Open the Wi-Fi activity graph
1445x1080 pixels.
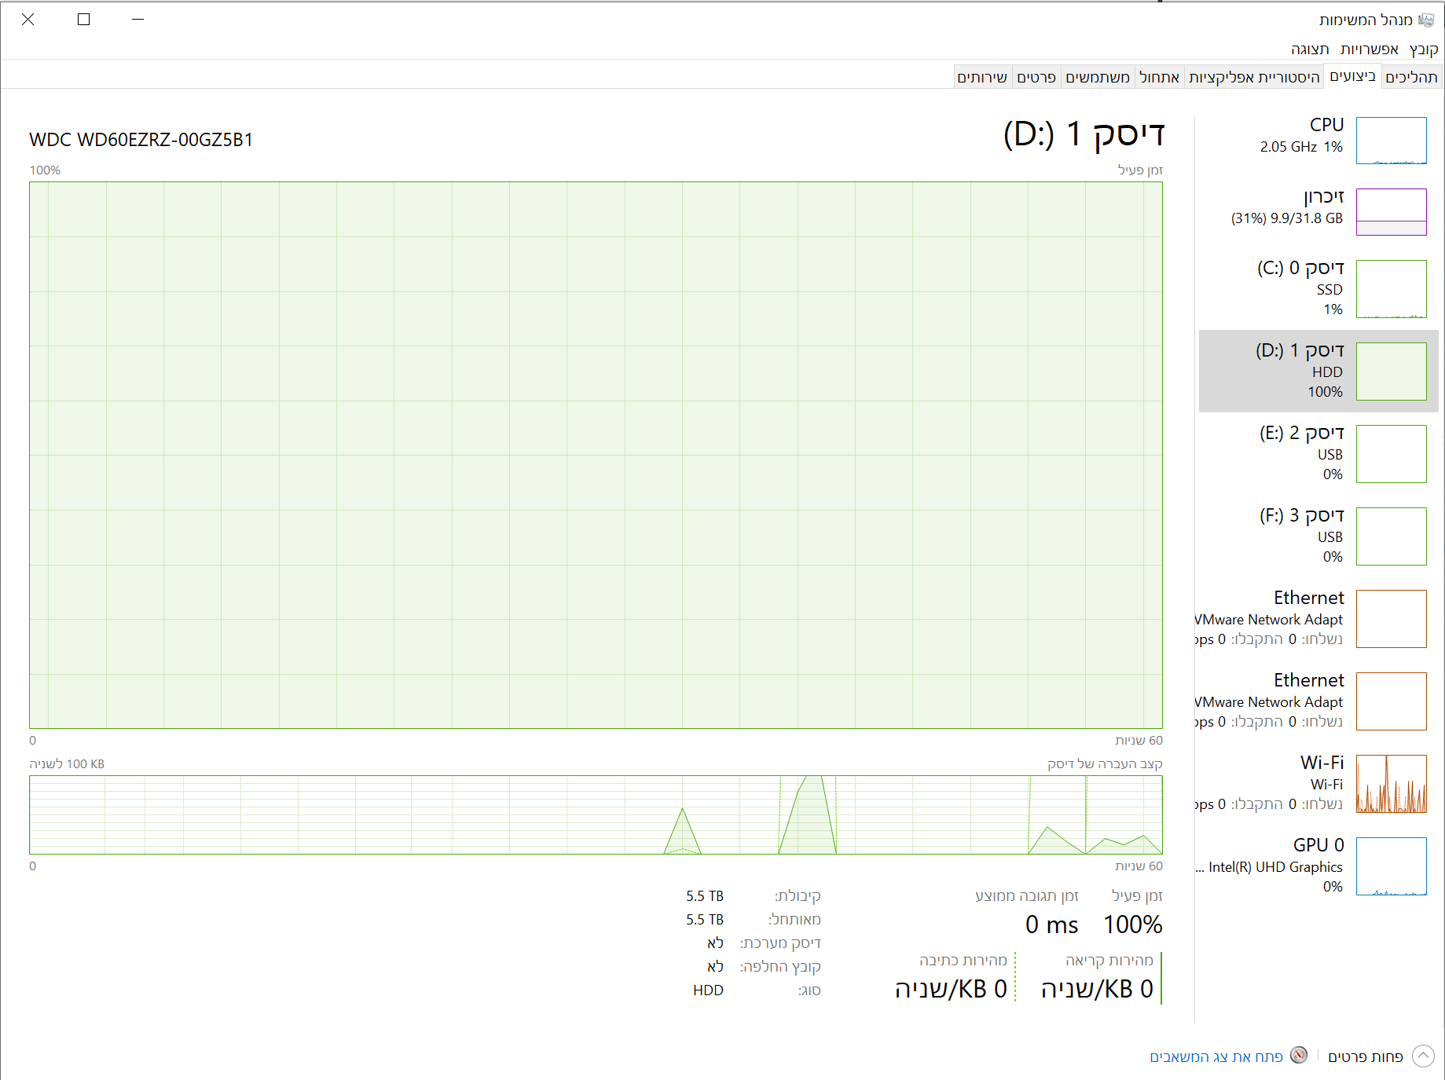click(x=1391, y=784)
